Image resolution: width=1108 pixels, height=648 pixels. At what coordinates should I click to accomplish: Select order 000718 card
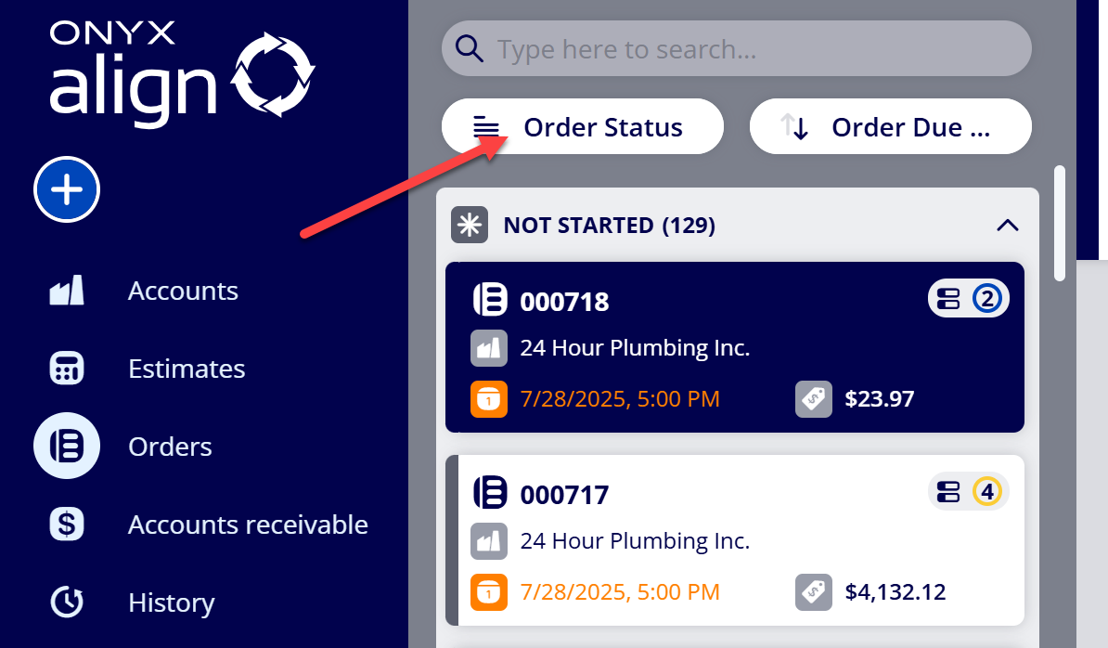[735, 347]
